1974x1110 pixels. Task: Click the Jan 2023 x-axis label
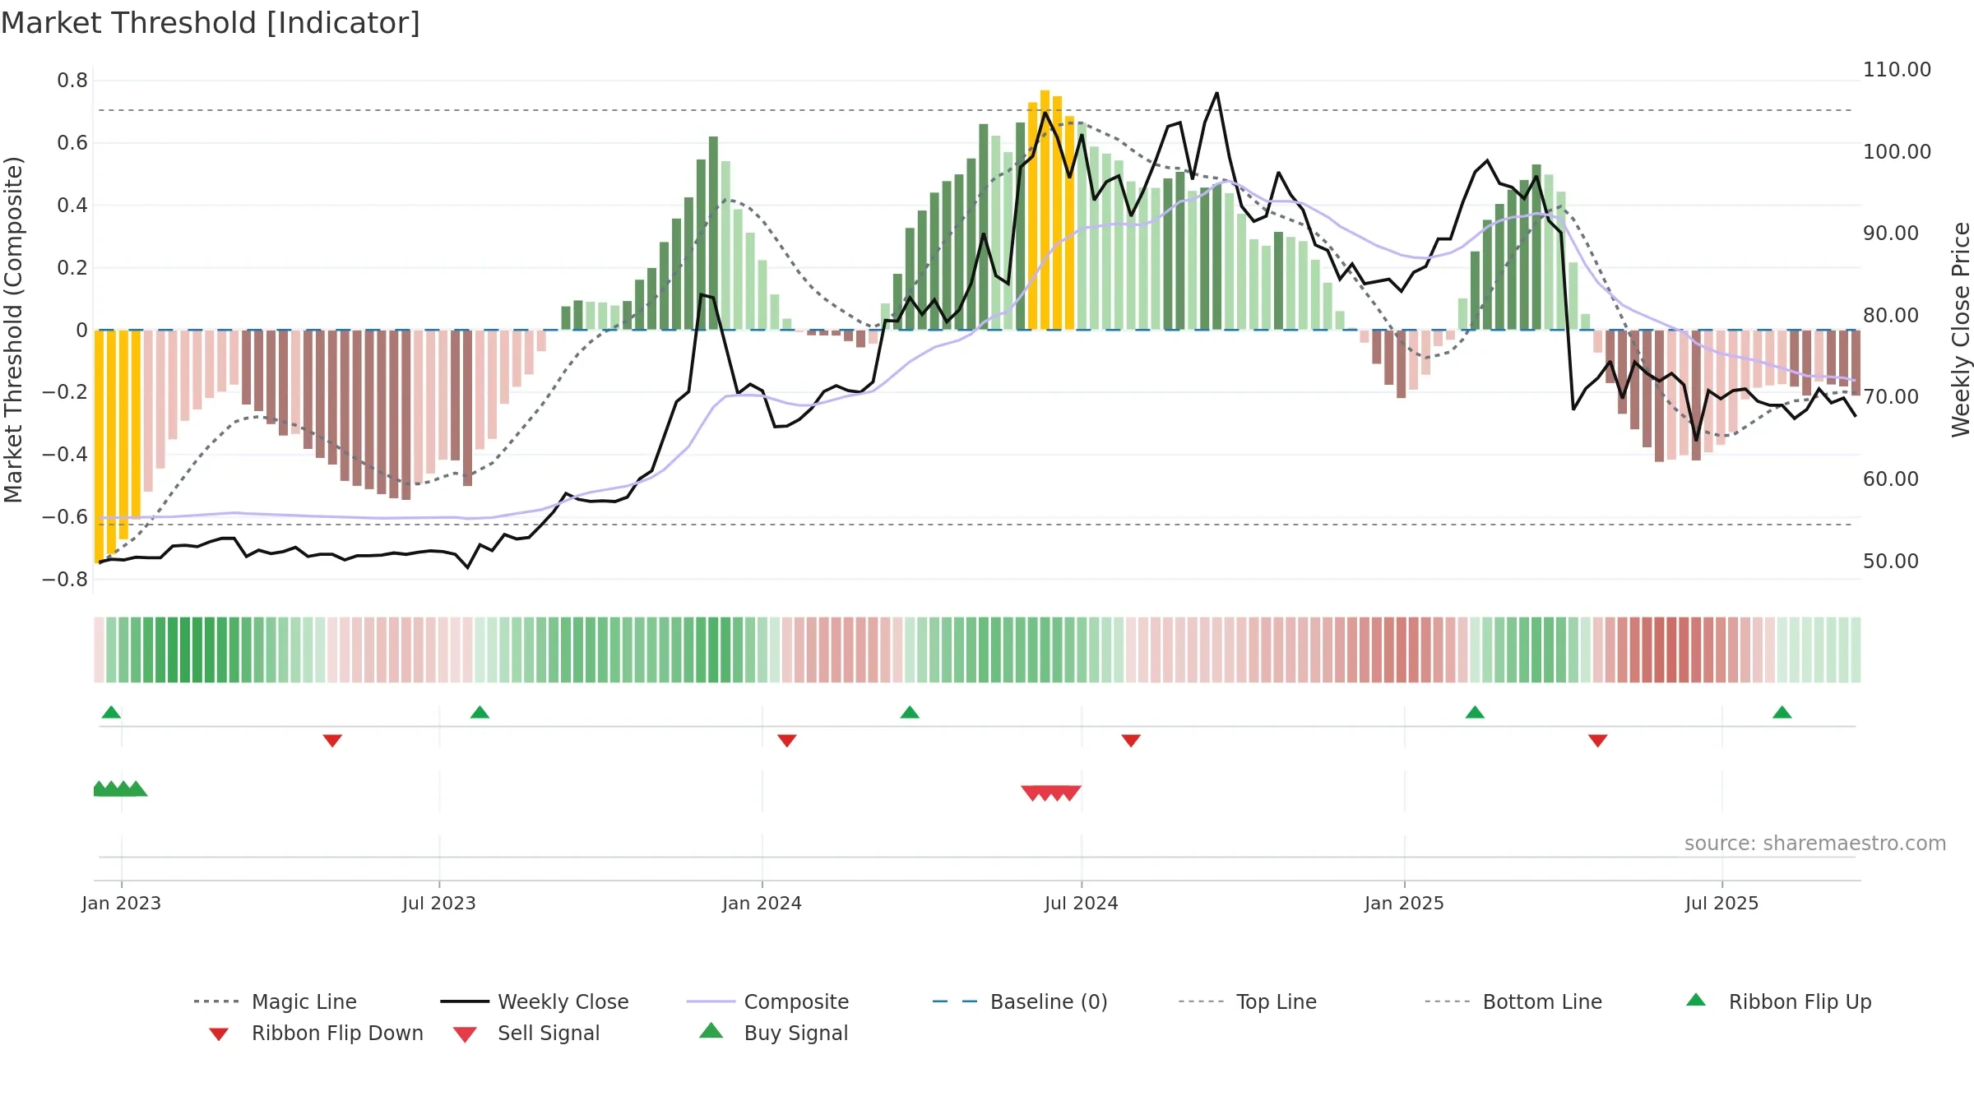(122, 904)
